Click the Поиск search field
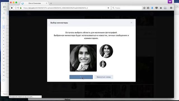 [x=127, y=8]
